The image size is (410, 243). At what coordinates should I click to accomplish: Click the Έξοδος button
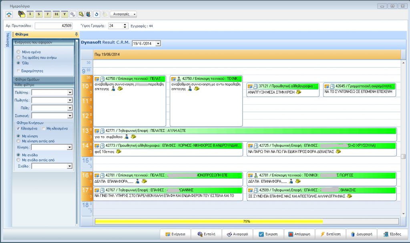point(392,234)
